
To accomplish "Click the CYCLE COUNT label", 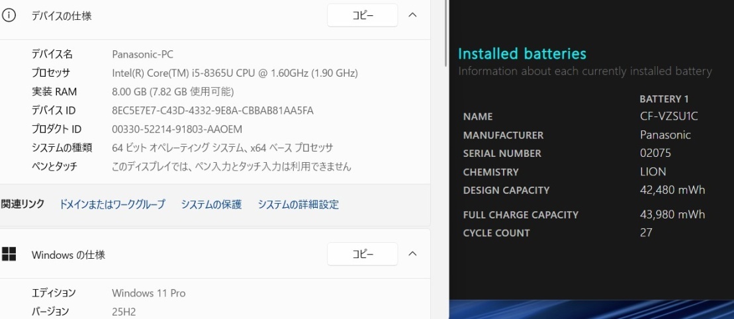I will coord(496,233).
